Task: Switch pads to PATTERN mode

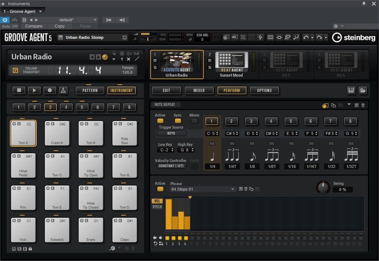Action: [x=90, y=91]
